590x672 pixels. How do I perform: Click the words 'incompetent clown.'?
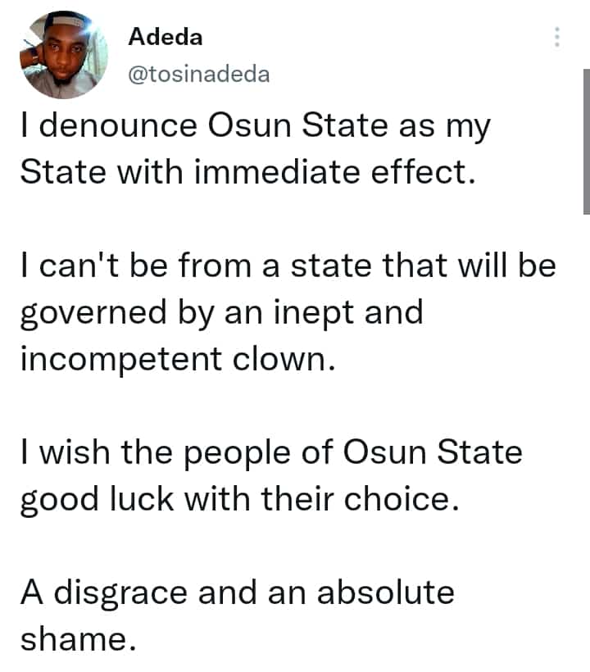pos(178,359)
